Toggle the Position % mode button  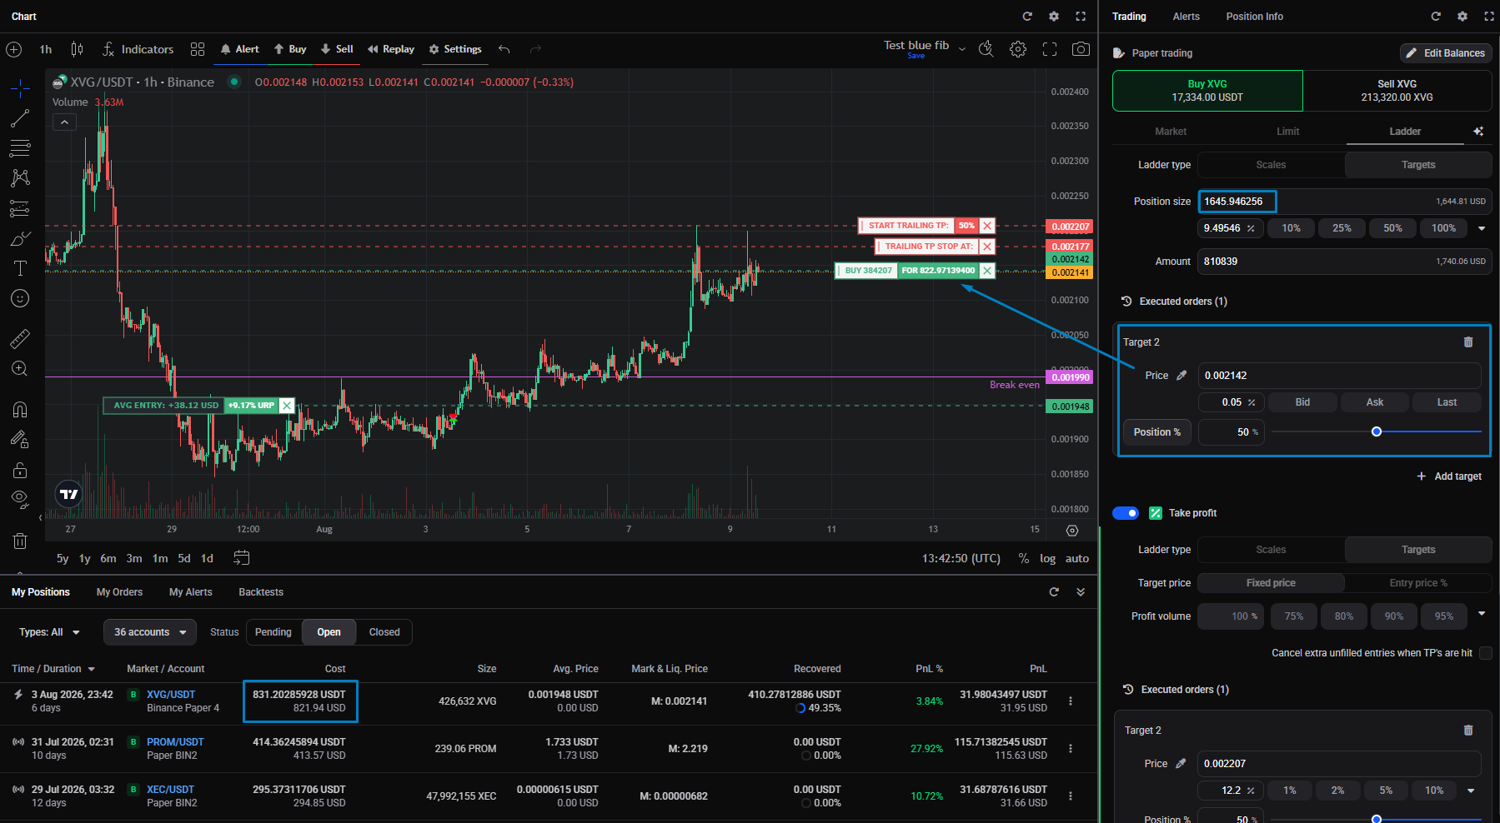coord(1157,432)
